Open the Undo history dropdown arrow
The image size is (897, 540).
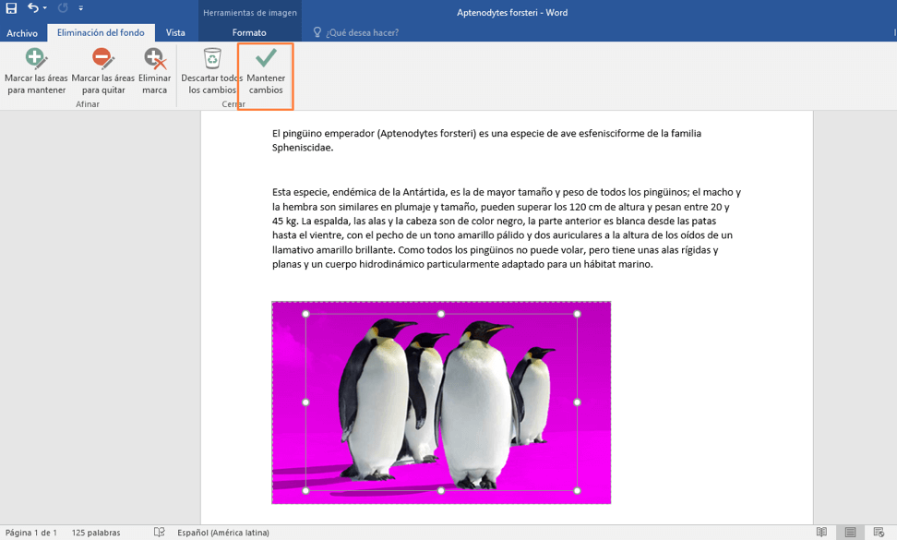(x=45, y=8)
